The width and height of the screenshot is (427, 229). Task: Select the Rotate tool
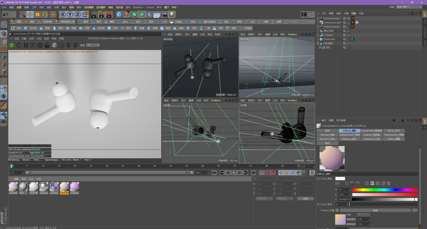45,15
